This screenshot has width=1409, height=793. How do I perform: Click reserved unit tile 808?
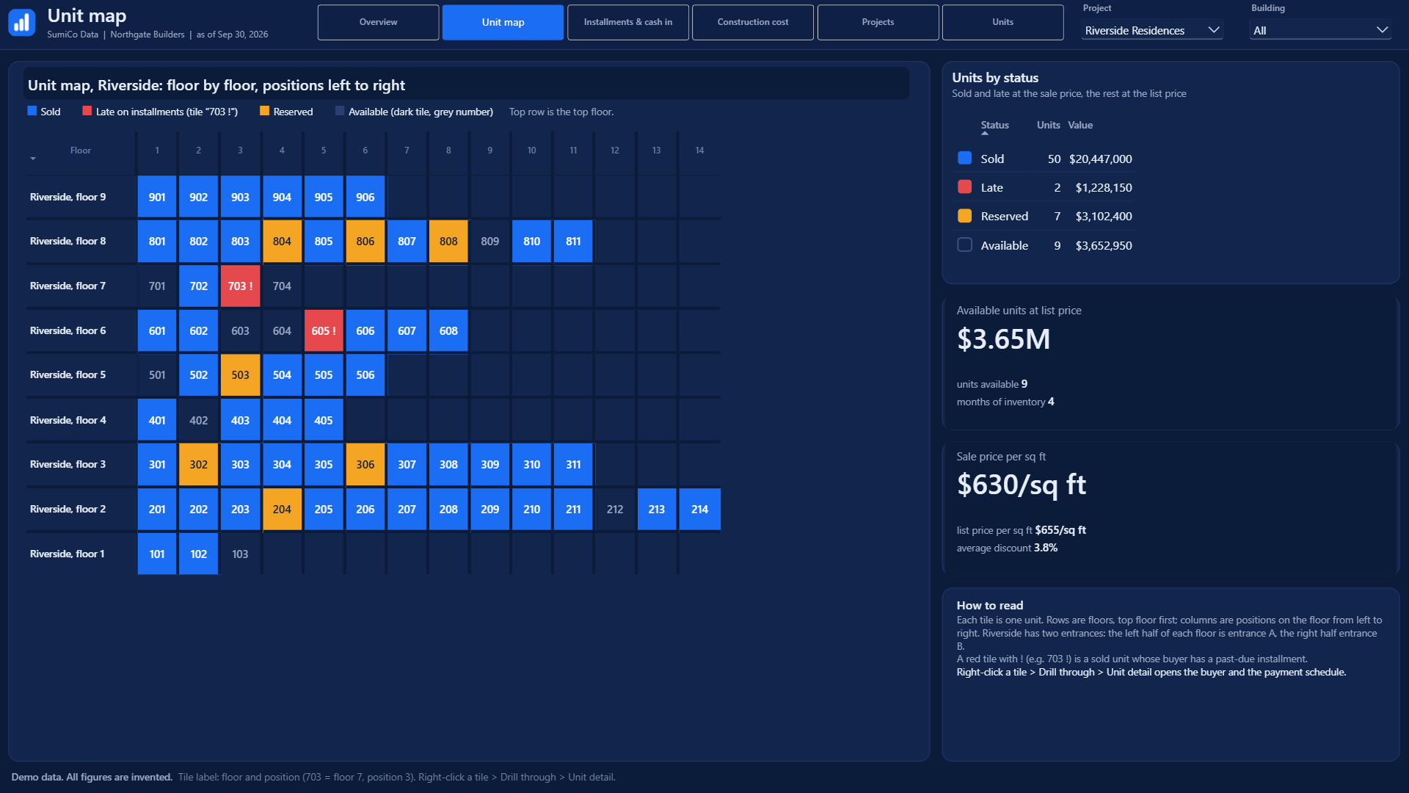pos(448,242)
